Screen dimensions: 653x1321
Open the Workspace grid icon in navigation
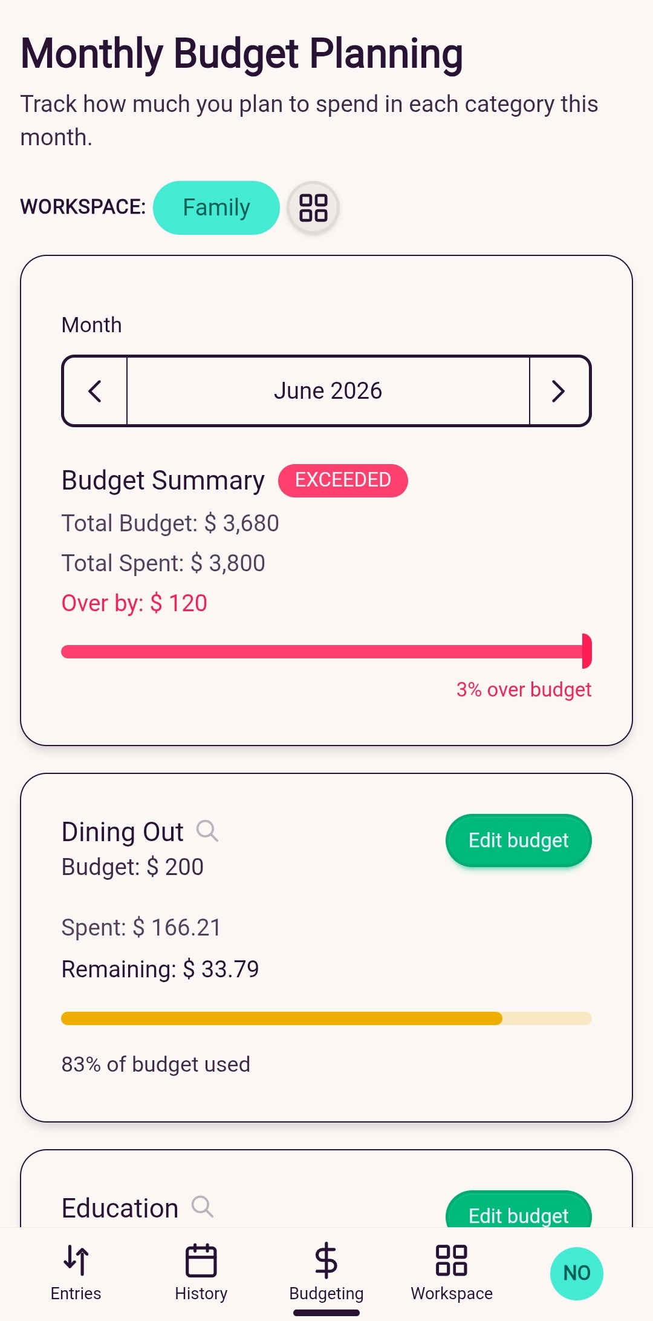pos(452,1260)
